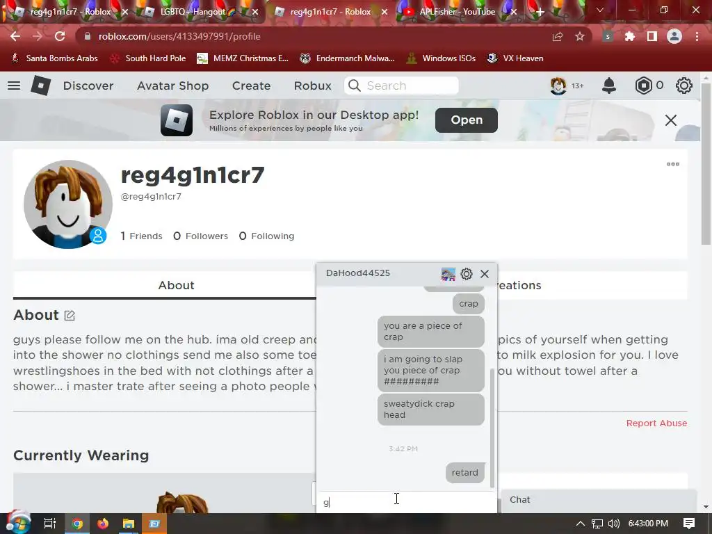Click the Open desktop app button

tap(467, 120)
